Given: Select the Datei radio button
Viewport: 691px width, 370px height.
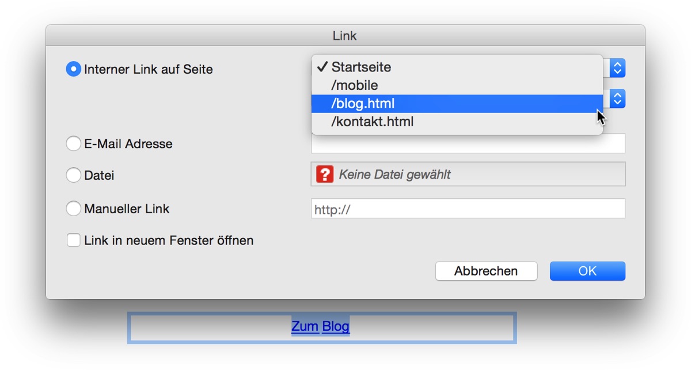Looking at the screenshot, I should pyautogui.click(x=74, y=175).
